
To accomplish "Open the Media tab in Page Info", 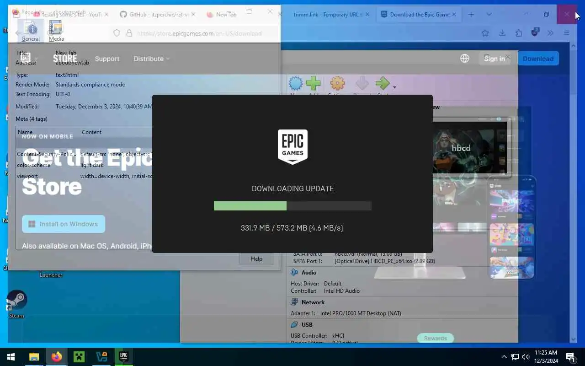I will pyautogui.click(x=56, y=31).
